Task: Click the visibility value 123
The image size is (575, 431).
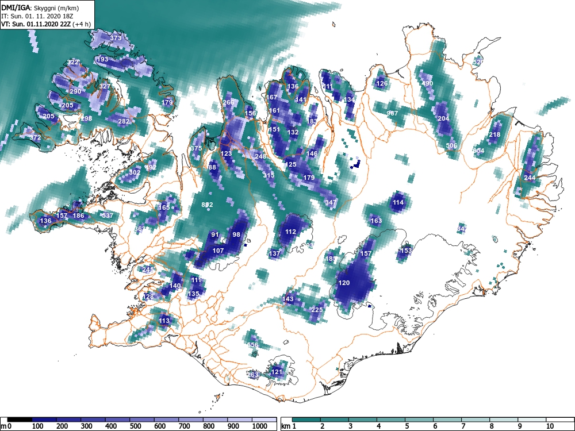Action: pos(226,153)
